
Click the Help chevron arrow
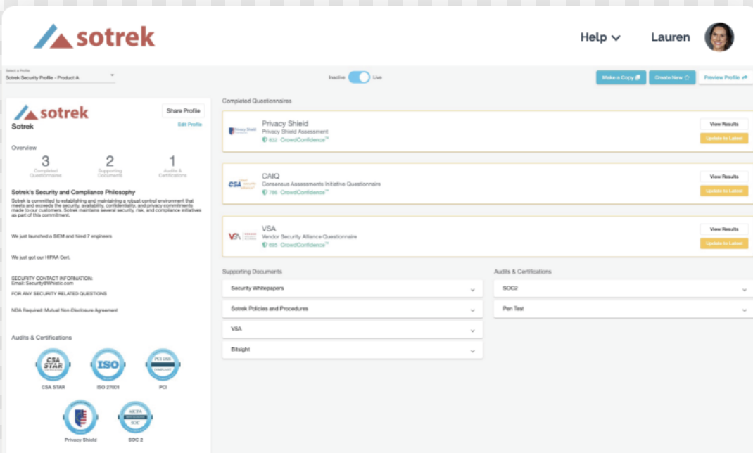tap(616, 38)
